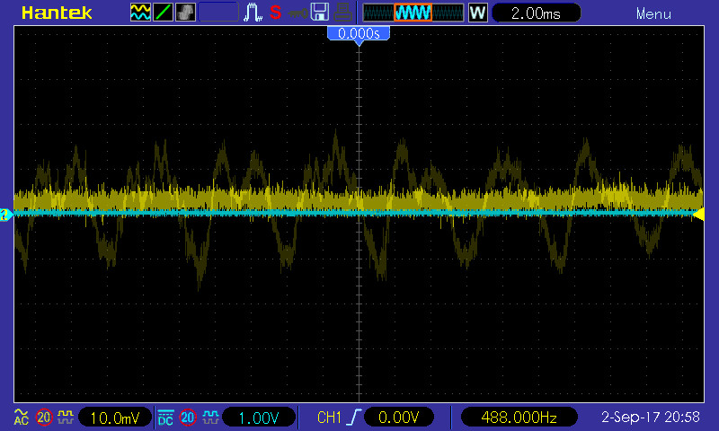Click the red S status indicator

(x=275, y=13)
